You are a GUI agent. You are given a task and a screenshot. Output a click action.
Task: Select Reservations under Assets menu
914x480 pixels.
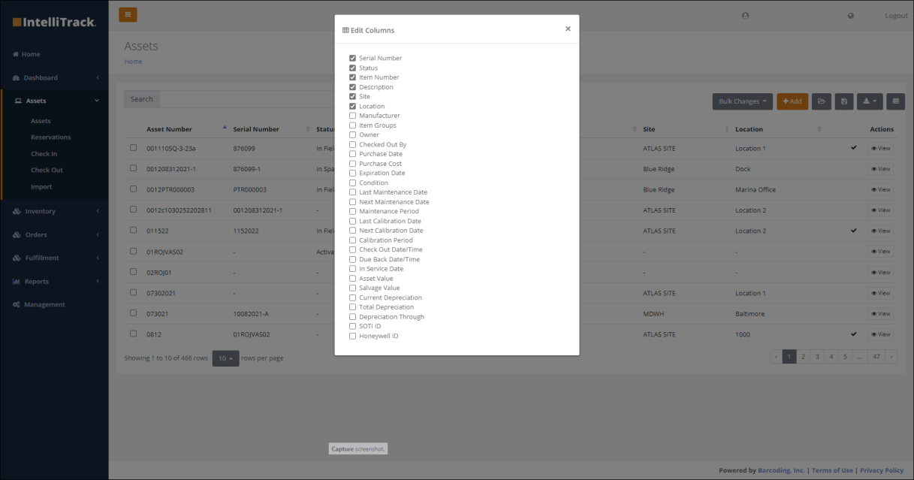point(51,137)
